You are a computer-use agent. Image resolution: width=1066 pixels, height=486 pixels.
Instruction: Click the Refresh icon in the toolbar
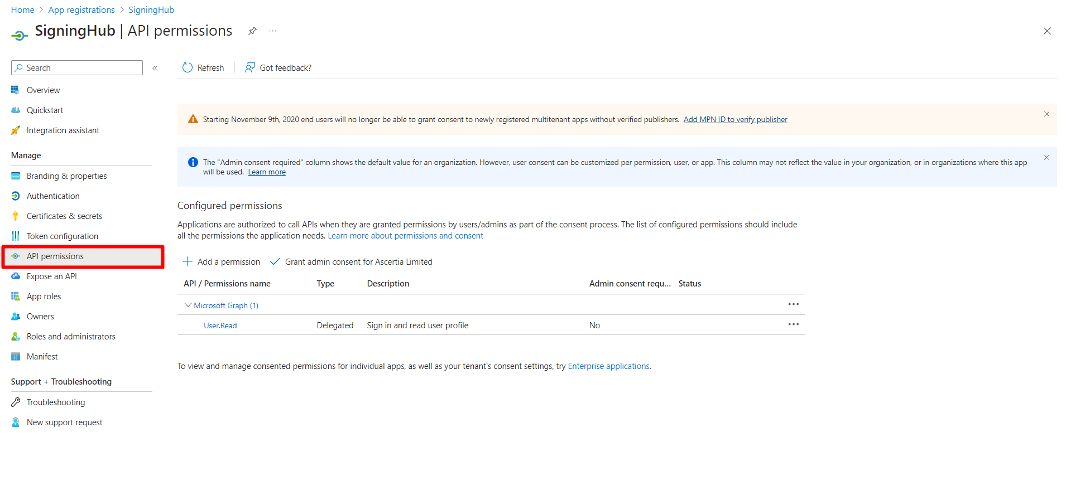[x=188, y=67]
